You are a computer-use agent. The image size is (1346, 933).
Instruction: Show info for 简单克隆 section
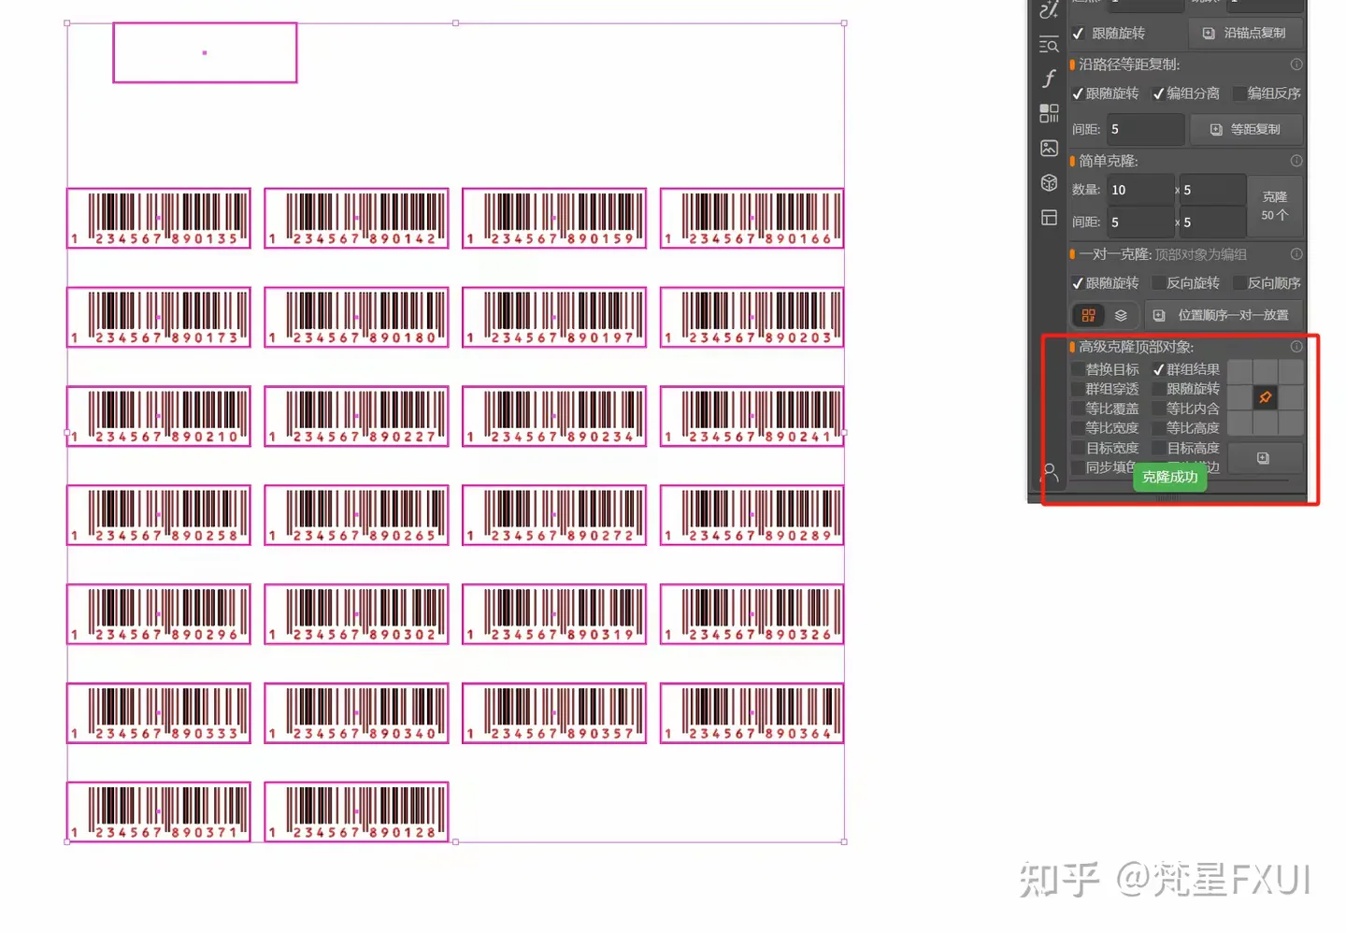click(x=1296, y=161)
